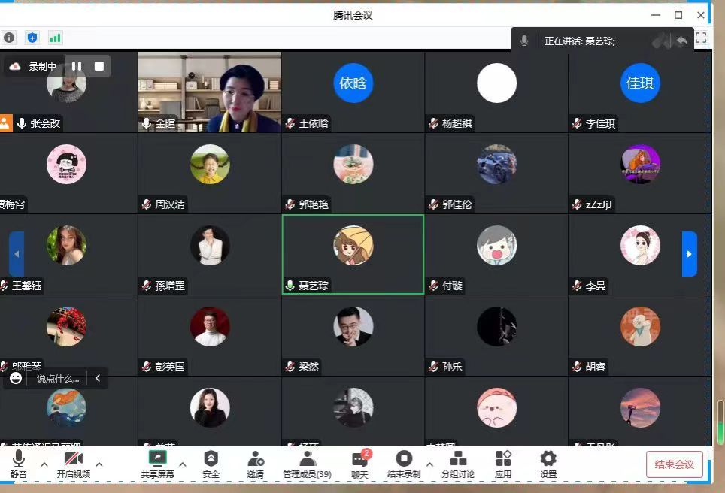
Task: Toggle the 静音 mute microphone button
Action: 19,464
